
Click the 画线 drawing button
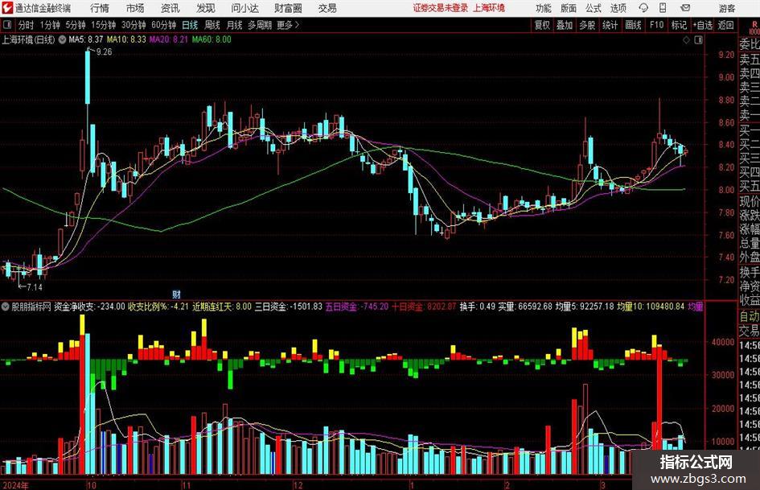pyautogui.click(x=634, y=25)
